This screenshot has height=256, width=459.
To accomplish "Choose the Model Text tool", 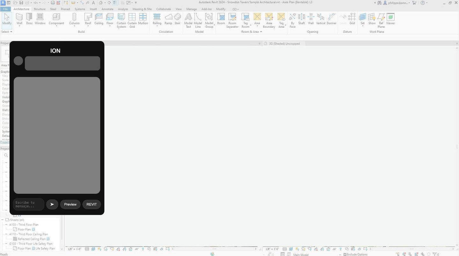I will 188,21.
